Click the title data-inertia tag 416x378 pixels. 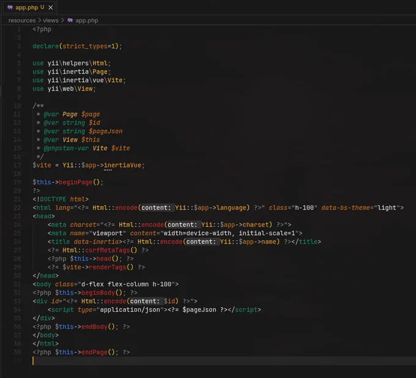pos(184,242)
